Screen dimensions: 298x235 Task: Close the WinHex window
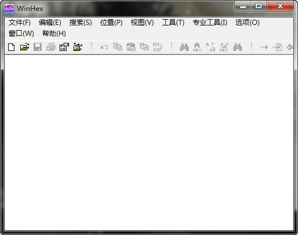(x=280, y=6)
